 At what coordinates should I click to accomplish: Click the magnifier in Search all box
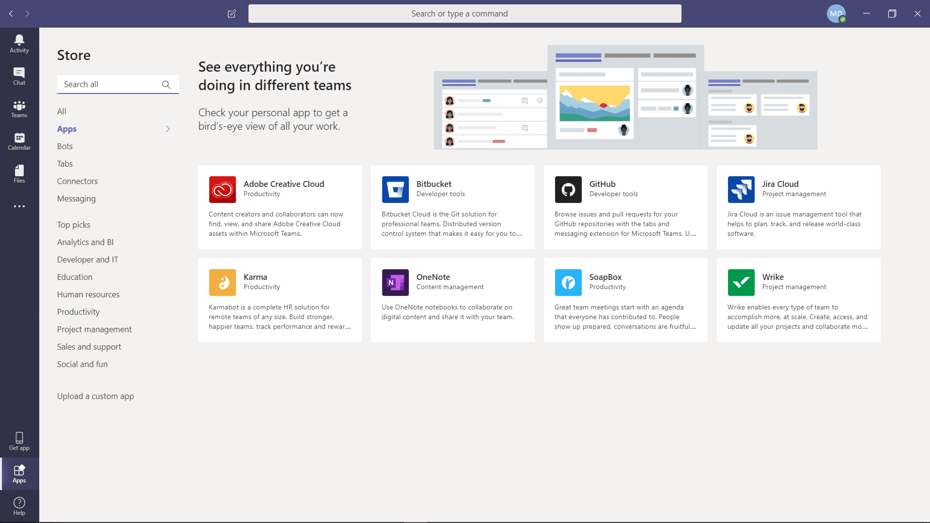(166, 84)
